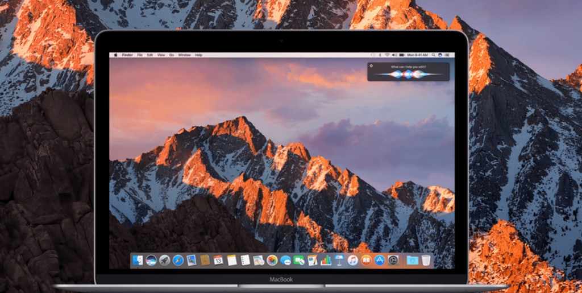The height and width of the screenshot is (293, 582).
Task: Open Spotlight search magnifier icon
Action: click(433, 55)
